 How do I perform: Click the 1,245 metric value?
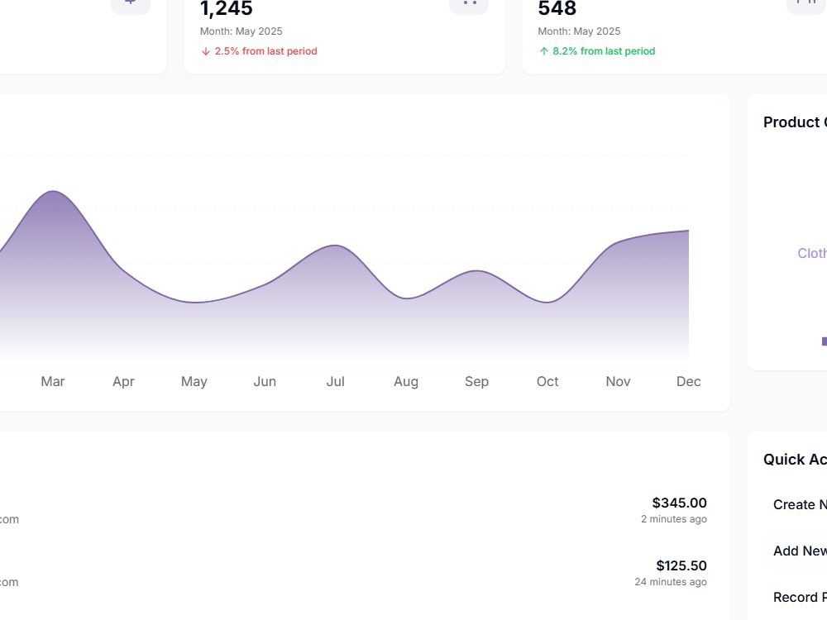pyautogui.click(x=227, y=8)
